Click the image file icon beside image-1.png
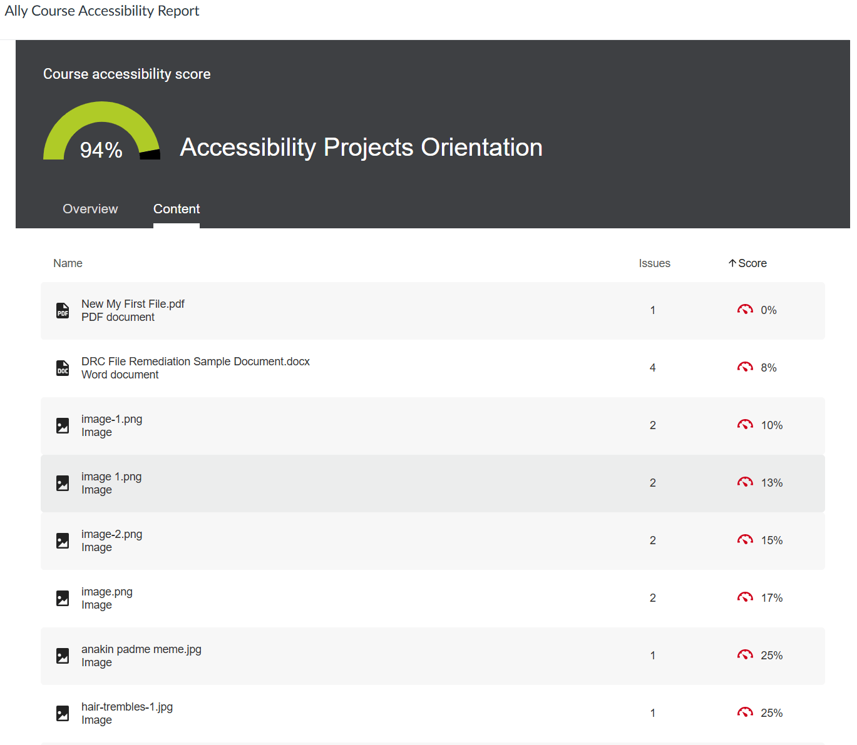857x745 pixels. coord(63,425)
